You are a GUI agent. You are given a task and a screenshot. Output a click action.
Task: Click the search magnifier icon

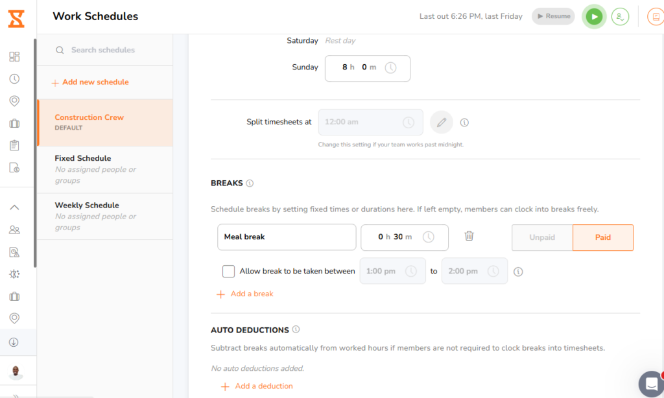60,50
